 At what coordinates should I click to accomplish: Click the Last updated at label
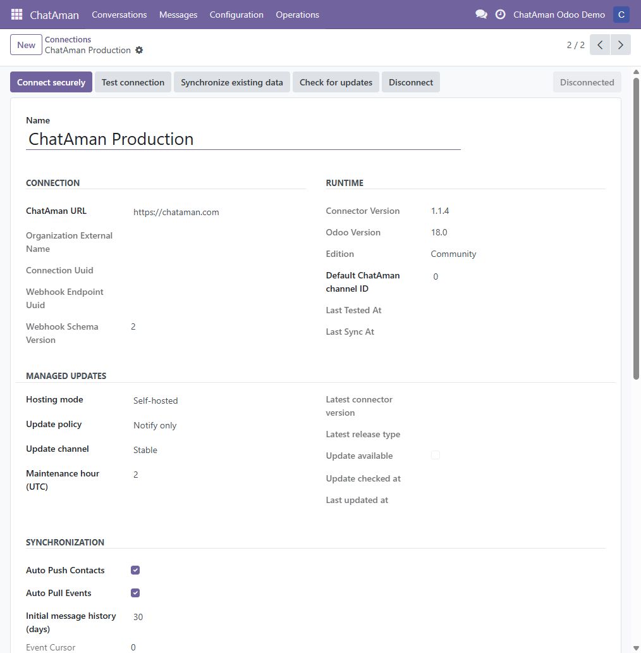pos(357,500)
